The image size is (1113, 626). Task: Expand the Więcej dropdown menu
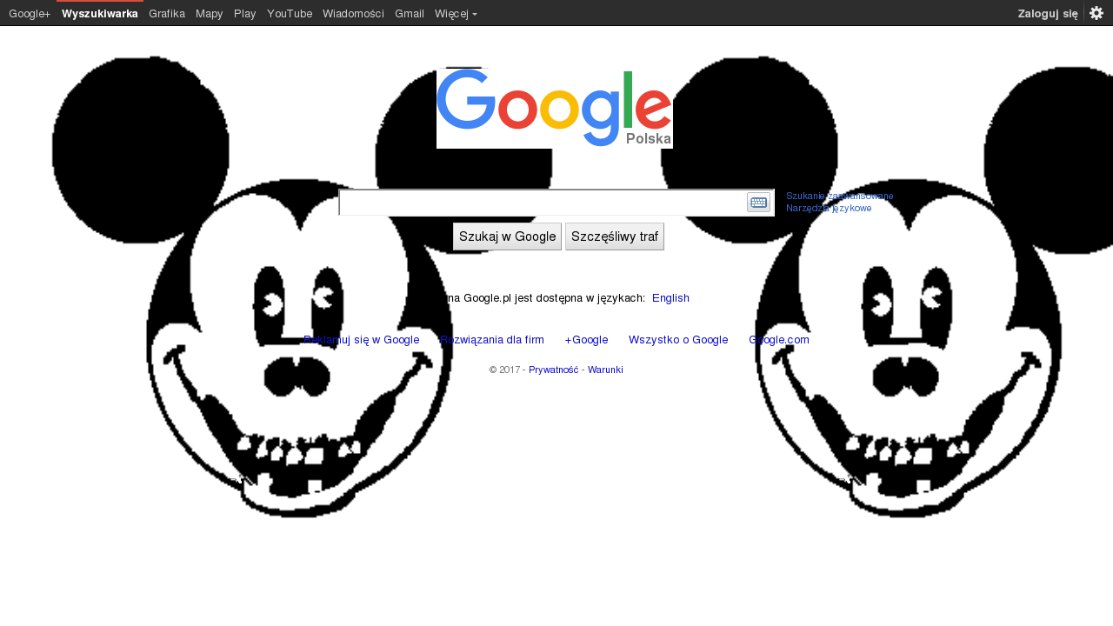coord(456,13)
